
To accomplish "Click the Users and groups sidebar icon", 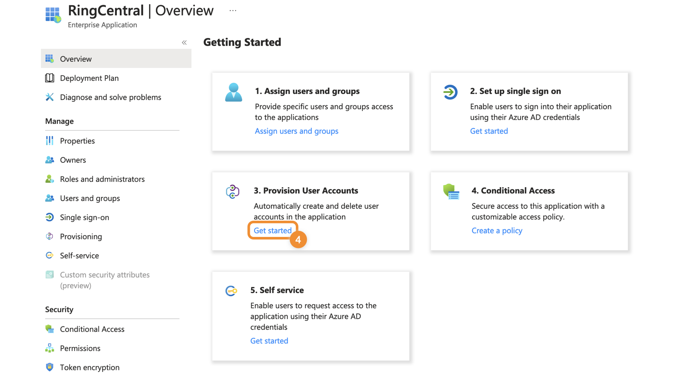I will click(49, 198).
